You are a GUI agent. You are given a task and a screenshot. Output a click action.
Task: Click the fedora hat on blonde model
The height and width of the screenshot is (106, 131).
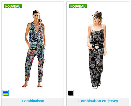(98, 15)
